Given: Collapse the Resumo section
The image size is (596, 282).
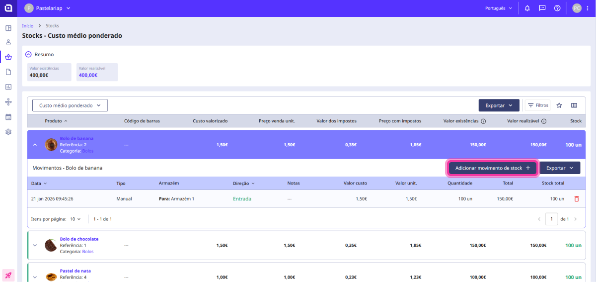Looking at the screenshot, I should [x=28, y=54].
